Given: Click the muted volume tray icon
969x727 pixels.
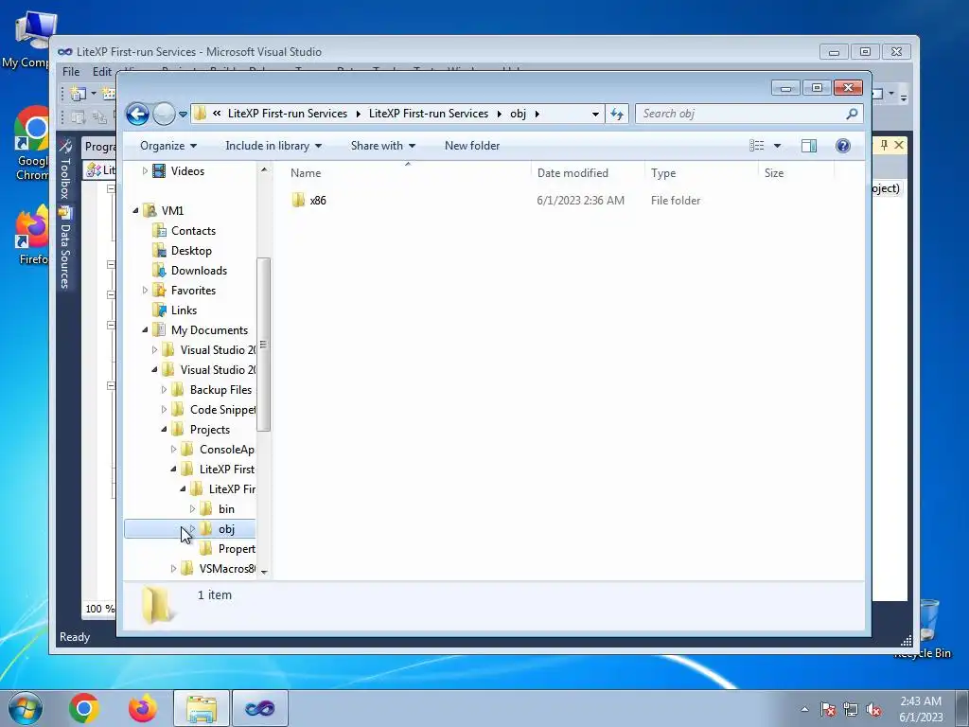Looking at the screenshot, I should 873,710.
